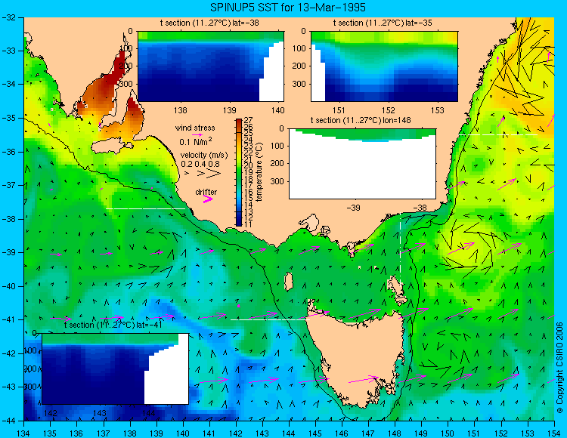Click the temperature color bar legend
The height and width of the screenshot is (438, 567).
pos(239,173)
